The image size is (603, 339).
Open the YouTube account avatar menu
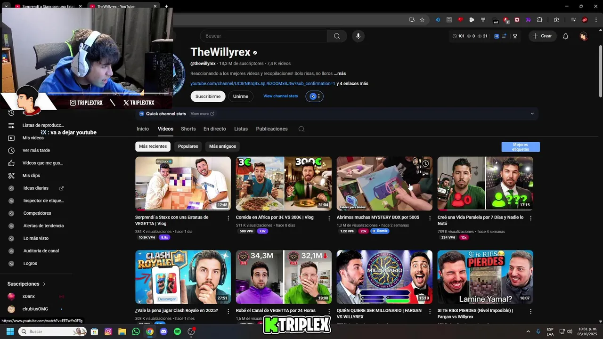(x=584, y=36)
